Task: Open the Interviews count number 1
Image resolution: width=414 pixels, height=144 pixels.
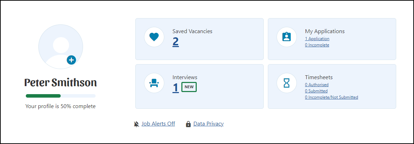Action: coord(175,88)
